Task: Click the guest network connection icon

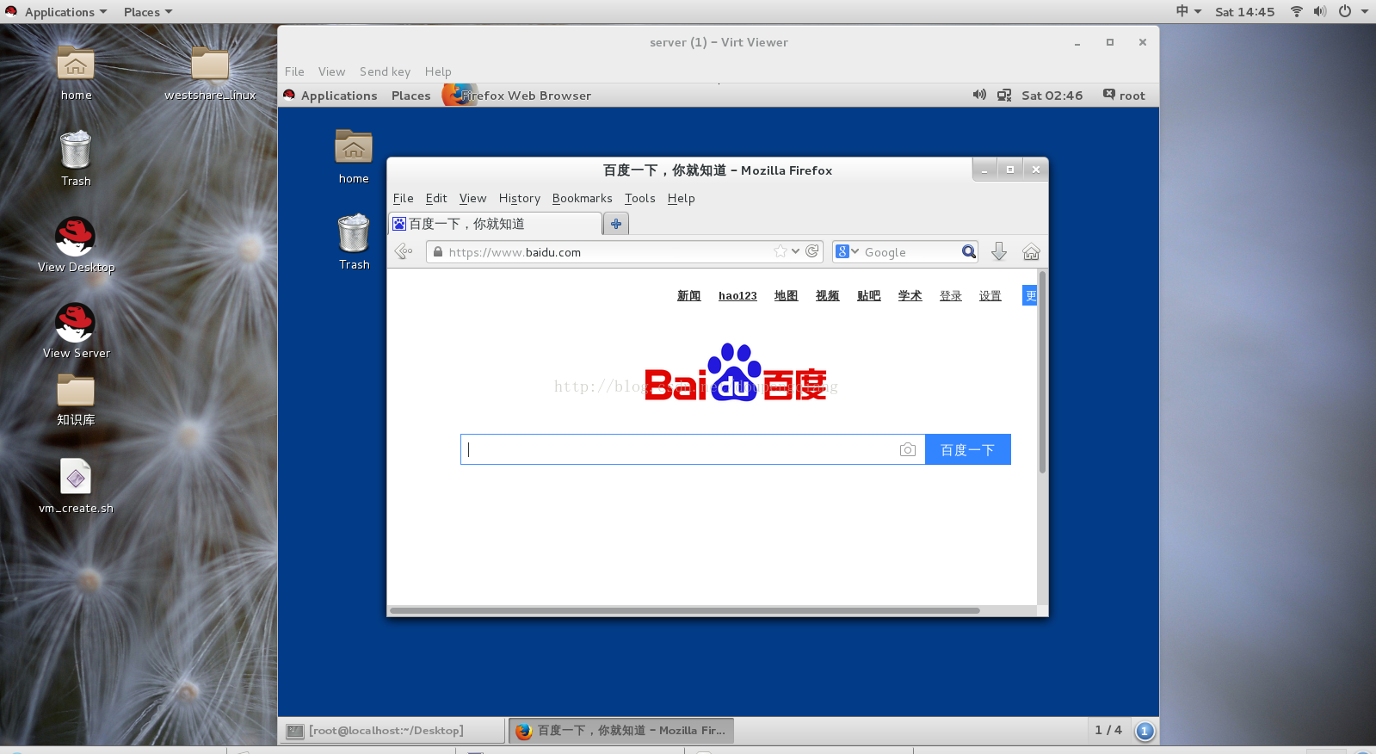Action: click(x=1004, y=95)
